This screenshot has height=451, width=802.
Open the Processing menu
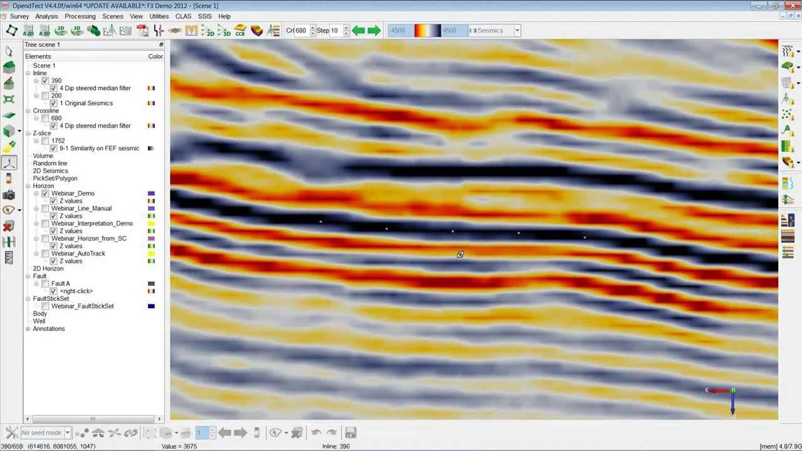tap(80, 16)
